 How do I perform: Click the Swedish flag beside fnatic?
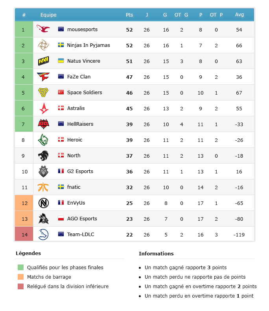61,187
